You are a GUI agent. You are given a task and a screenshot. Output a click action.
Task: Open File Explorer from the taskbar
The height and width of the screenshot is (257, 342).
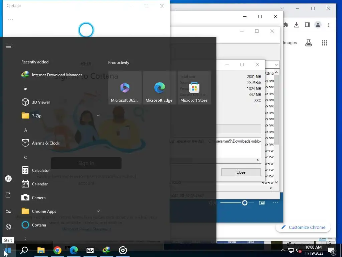[41, 250]
